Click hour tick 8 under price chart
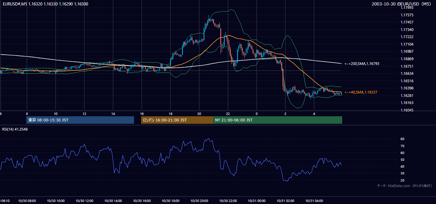This screenshot has width=436, height=204. [27, 114]
